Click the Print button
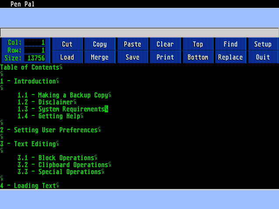279x209 pixels. coord(165,57)
